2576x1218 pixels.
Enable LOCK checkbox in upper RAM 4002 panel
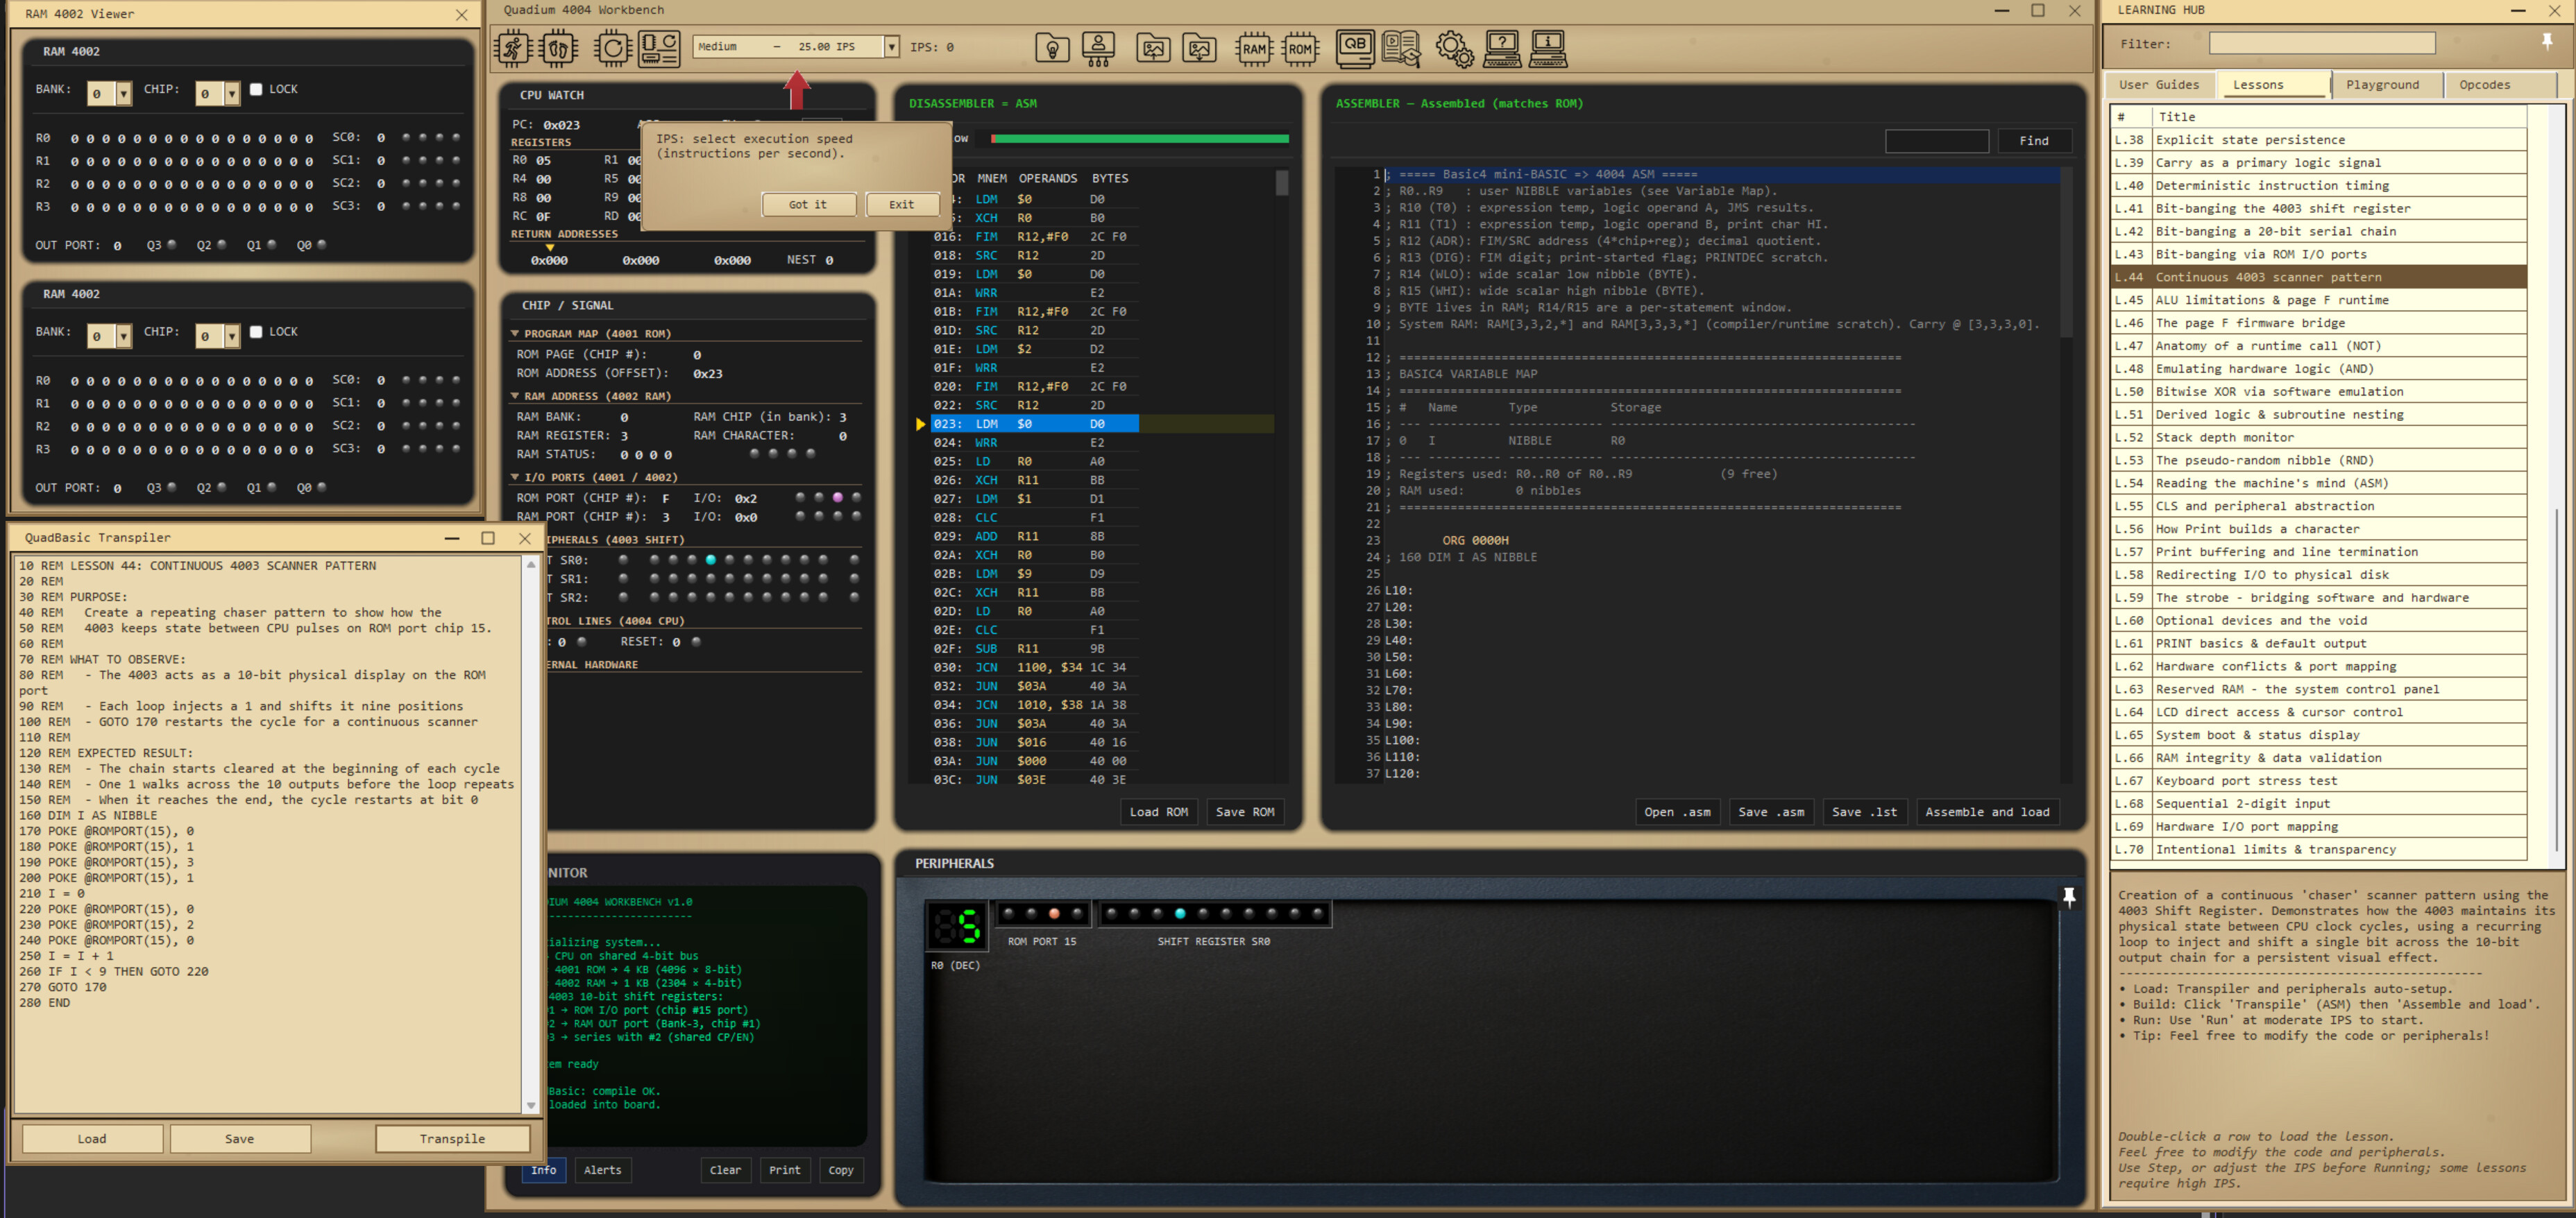click(256, 89)
